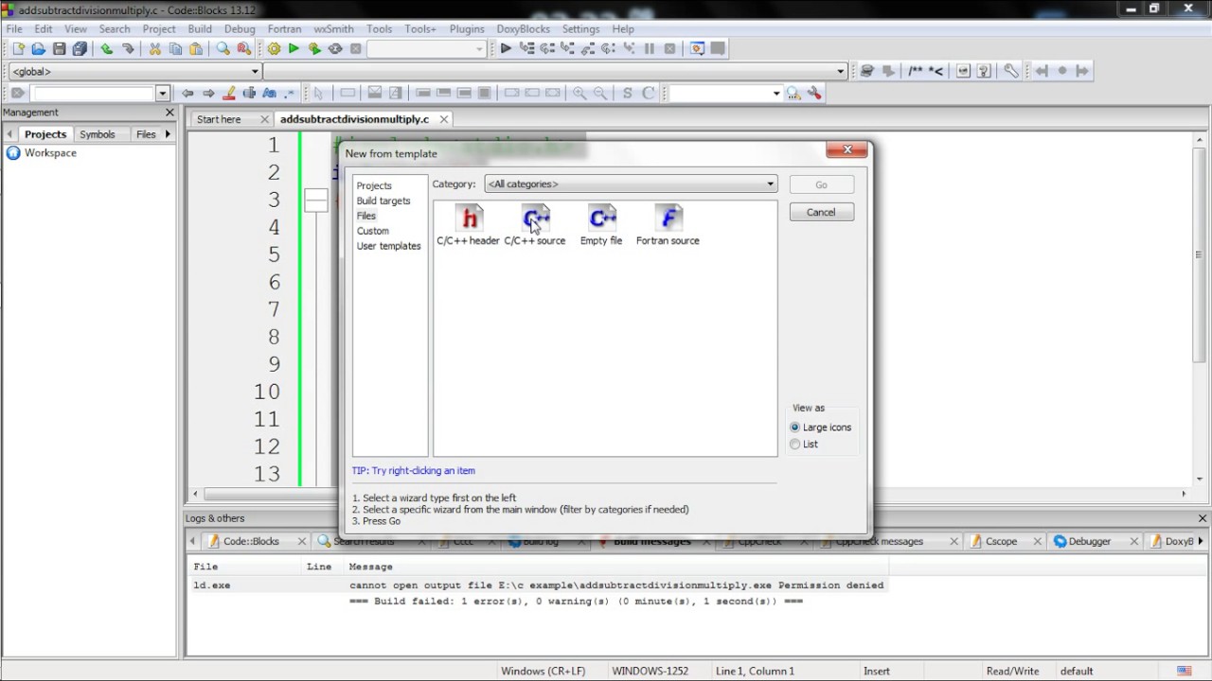Click the Copy icon in the toolbar

pyautogui.click(x=175, y=49)
